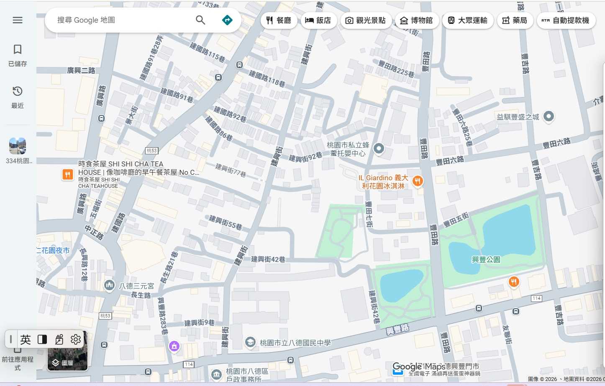The image size is (605, 386).
Task: Open the IME emoji and handwriting pad icon
Action: point(59,340)
